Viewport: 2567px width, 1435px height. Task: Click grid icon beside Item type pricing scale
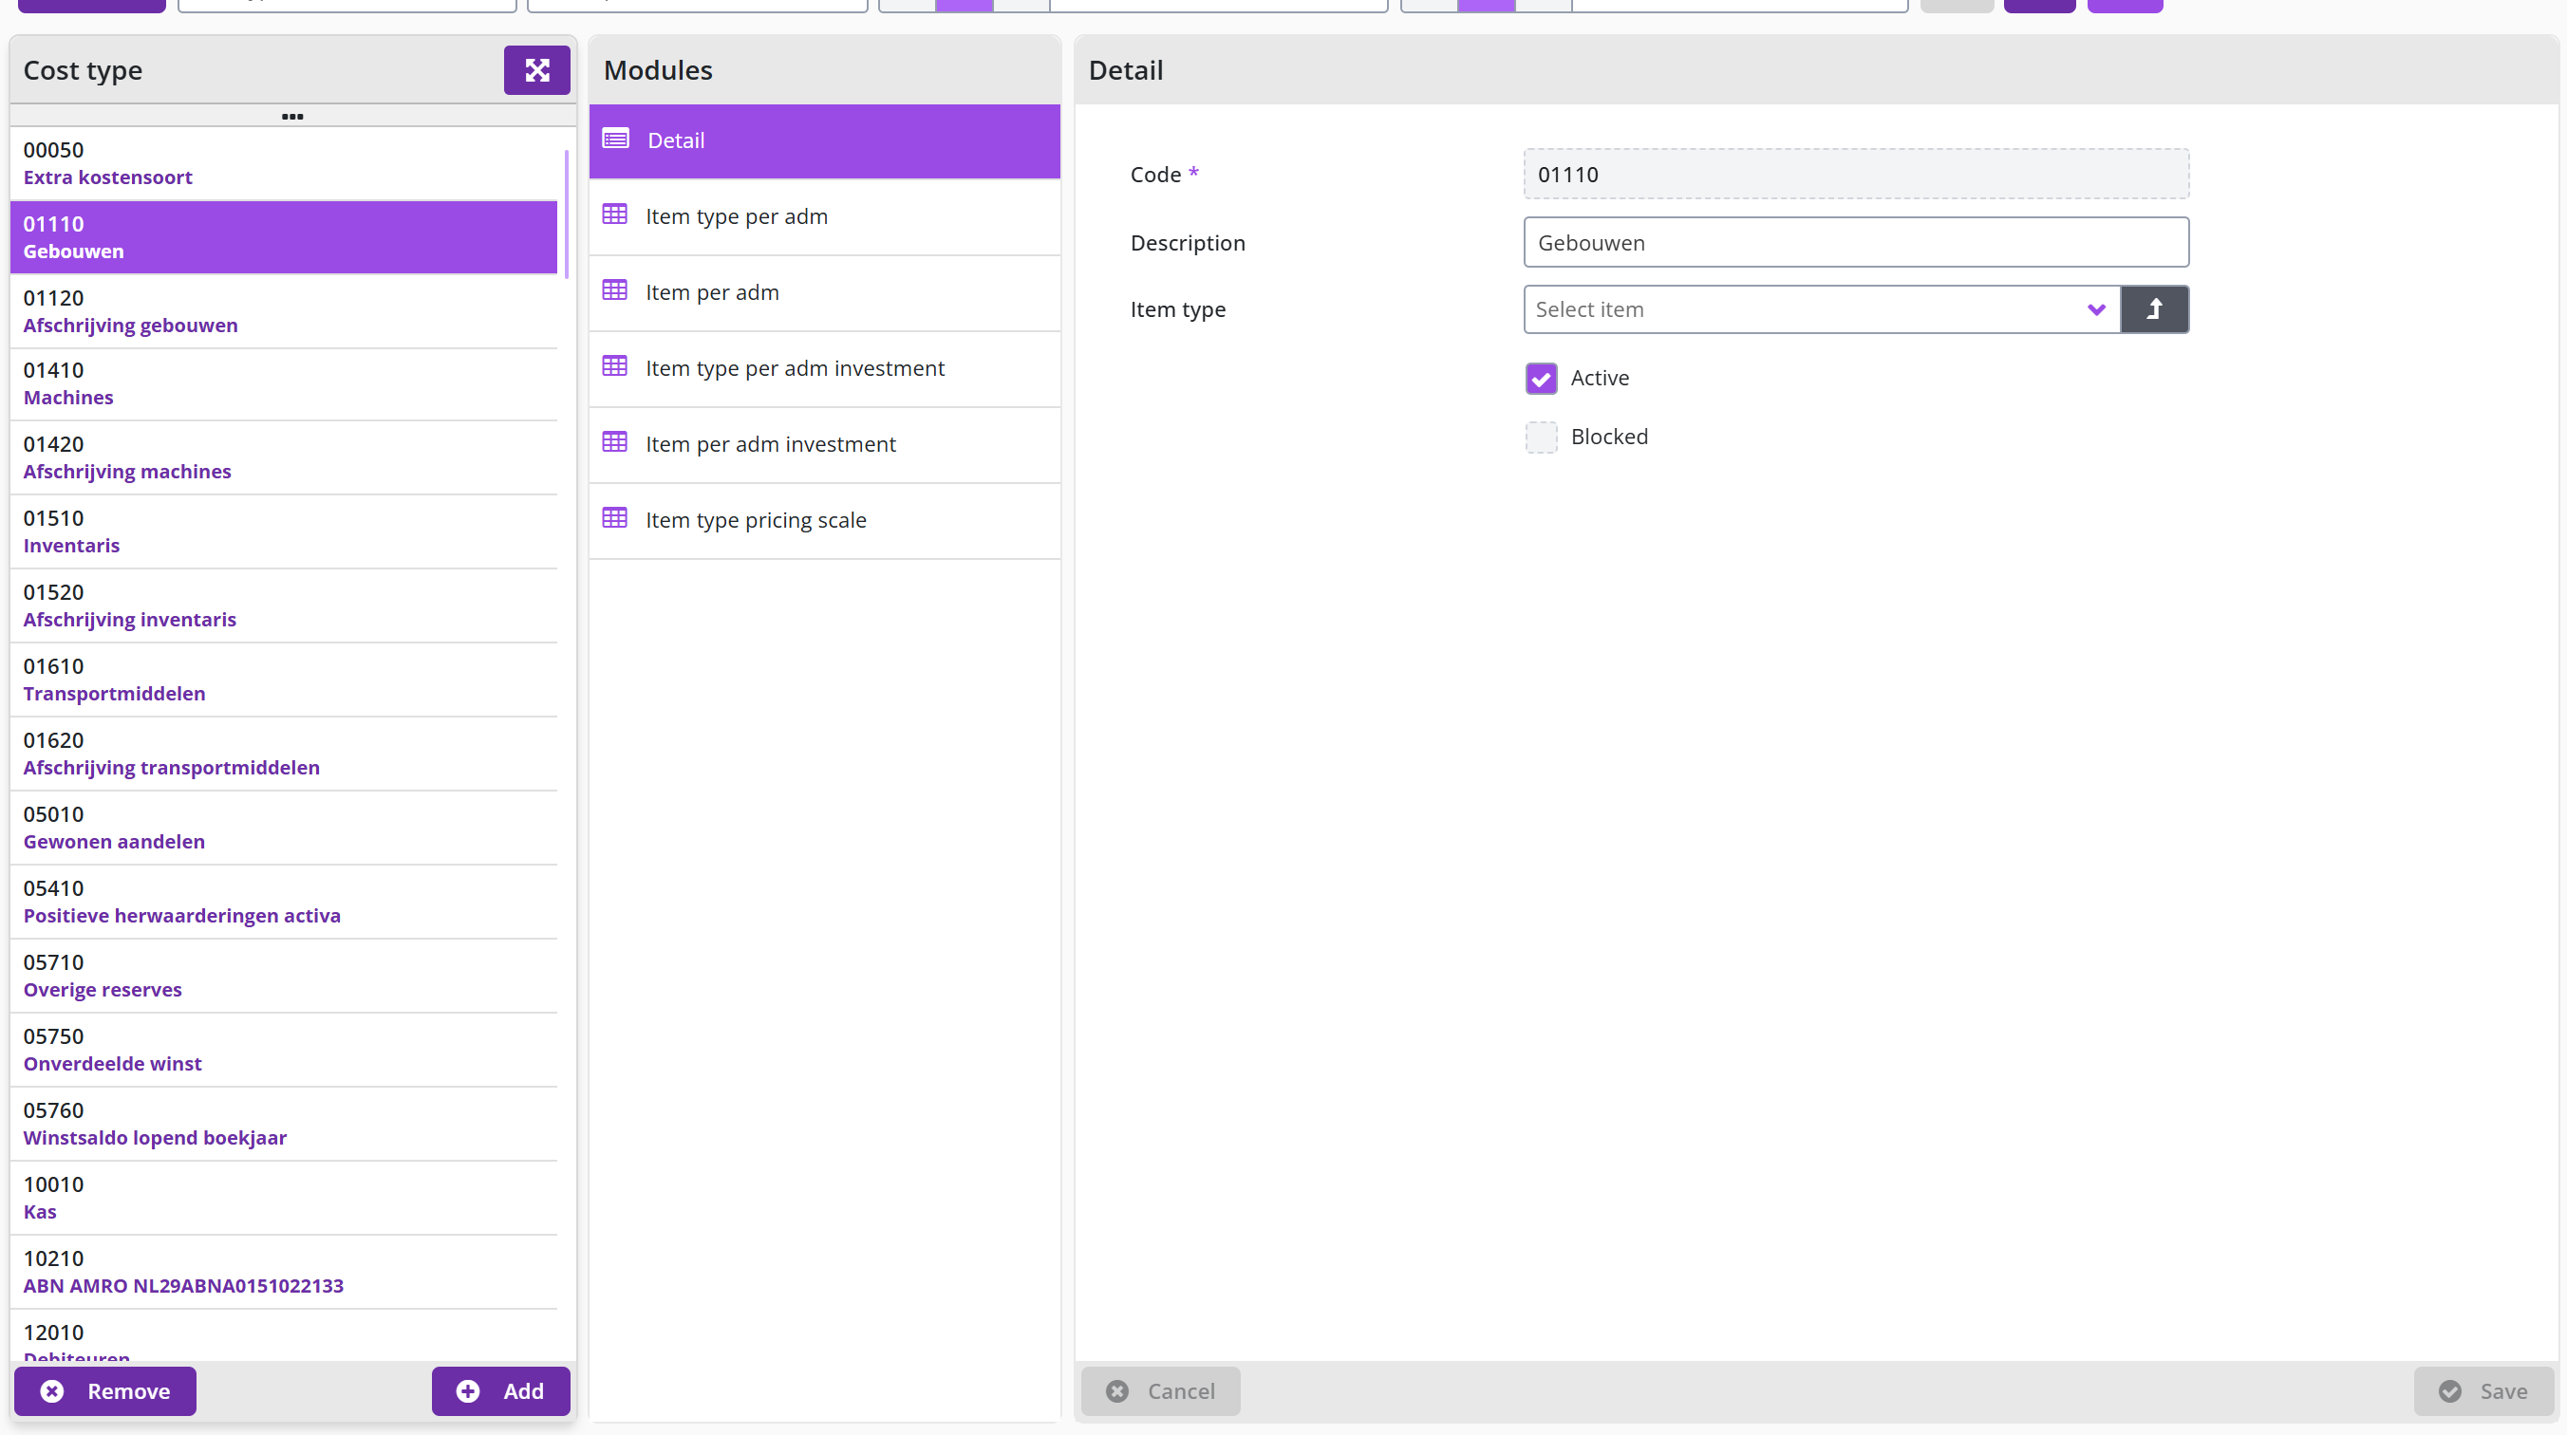coord(615,517)
